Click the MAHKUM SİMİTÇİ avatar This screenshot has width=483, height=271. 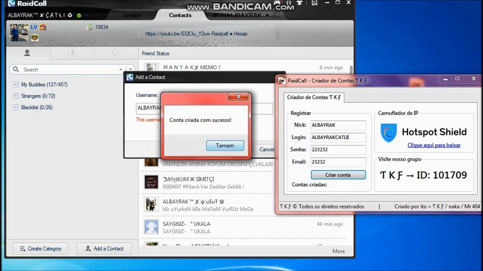151,182
